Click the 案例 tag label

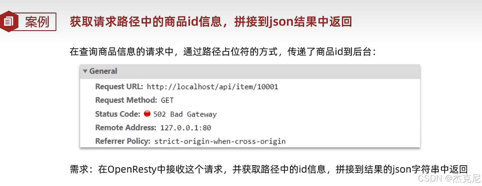click(37, 22)
